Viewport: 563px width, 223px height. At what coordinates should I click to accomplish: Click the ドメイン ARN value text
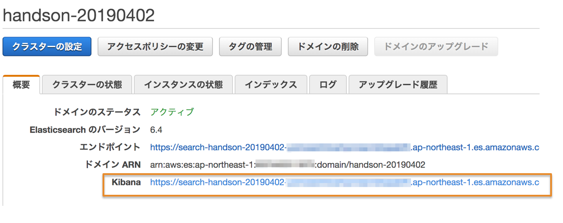pyautogui.click(x=288, y=165)
